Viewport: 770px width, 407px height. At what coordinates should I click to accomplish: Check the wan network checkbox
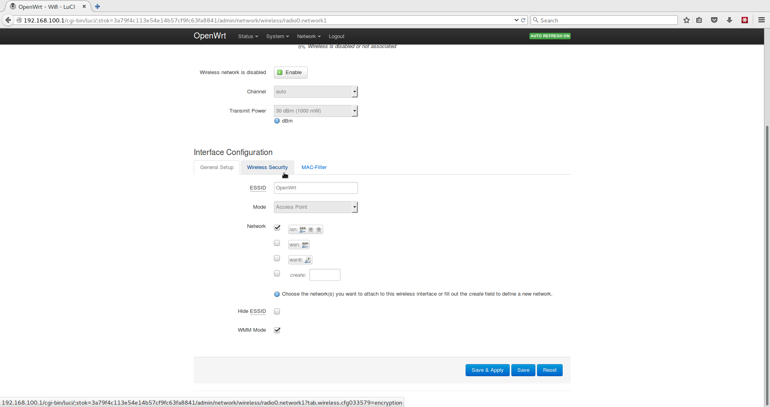click(x=277, y=243)
